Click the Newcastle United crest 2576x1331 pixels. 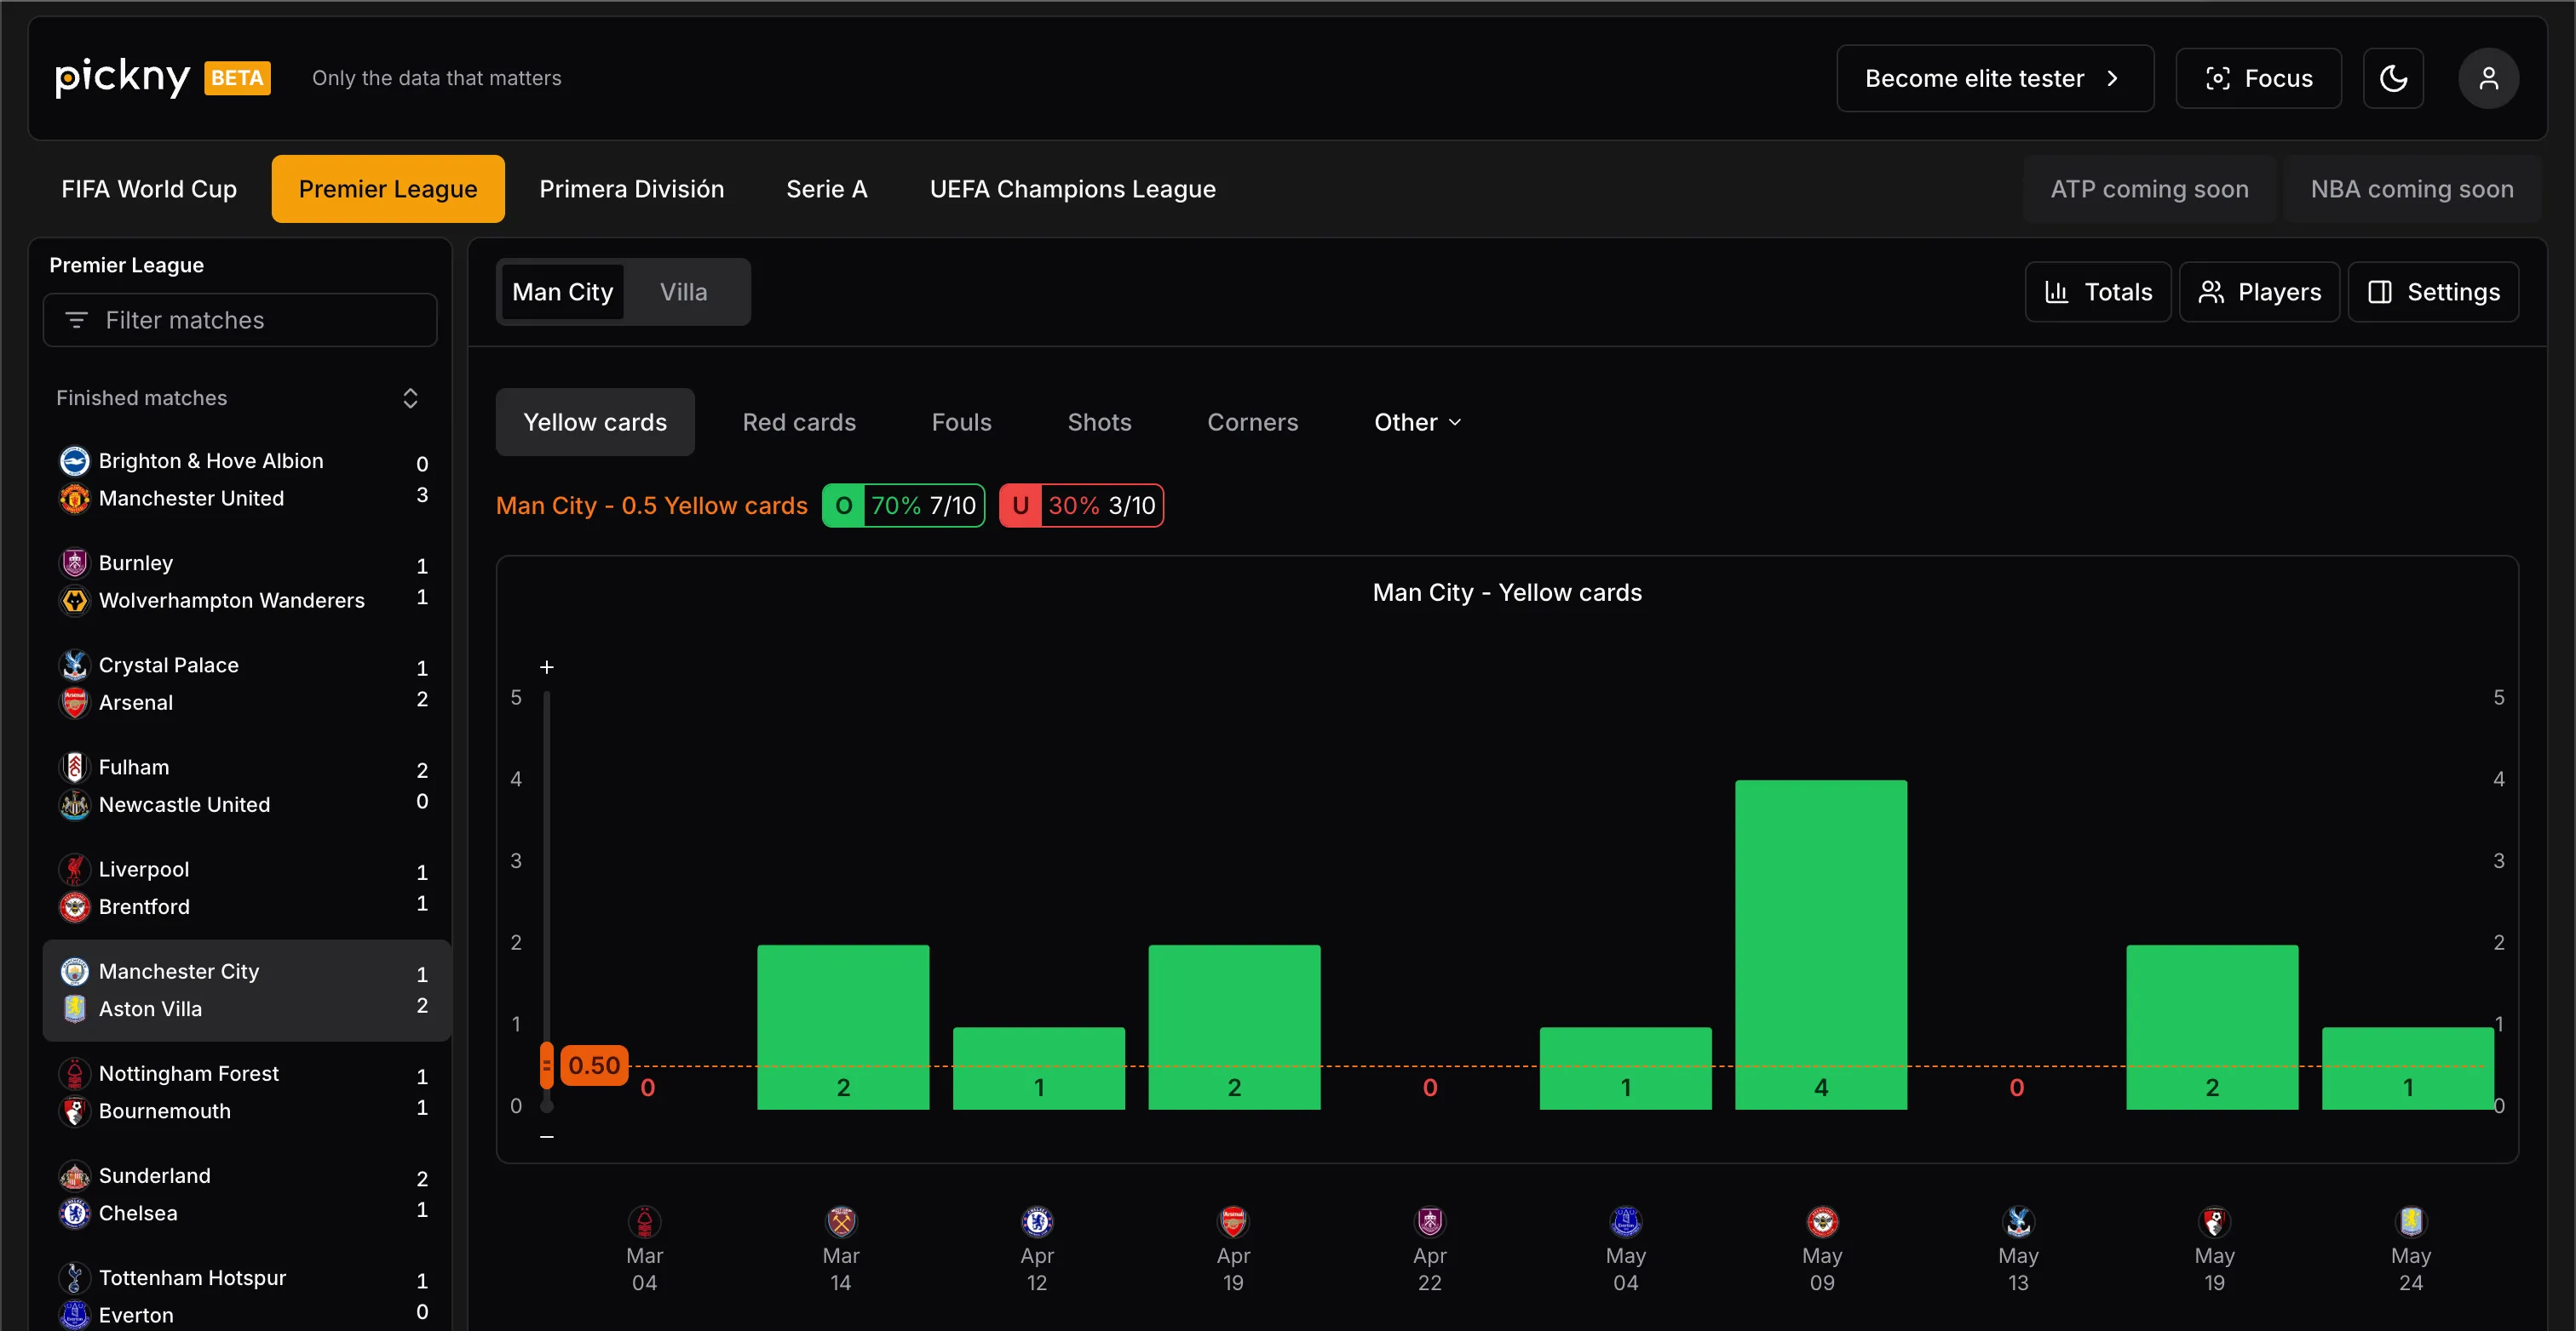(75, 804)
